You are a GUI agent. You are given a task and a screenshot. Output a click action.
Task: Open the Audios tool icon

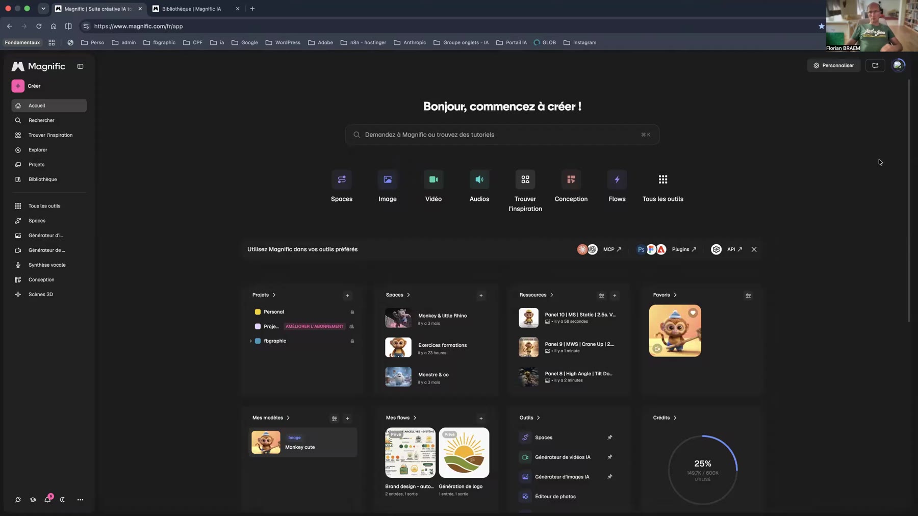pos(479,179)
